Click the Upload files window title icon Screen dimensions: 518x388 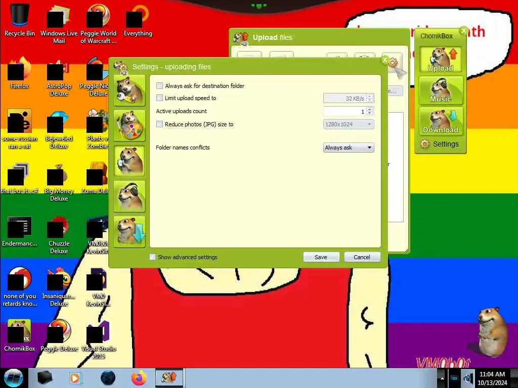click(x=241, y=38)
